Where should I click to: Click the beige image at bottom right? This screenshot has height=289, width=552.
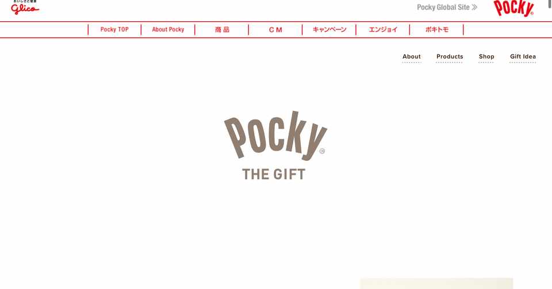(x=436, y=283)
